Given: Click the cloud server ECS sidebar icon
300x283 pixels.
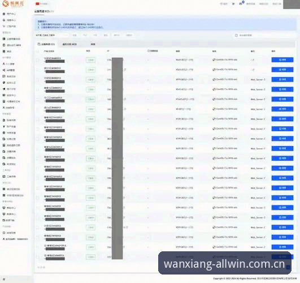Looking at the screenshot, I should tap(4, 38).
